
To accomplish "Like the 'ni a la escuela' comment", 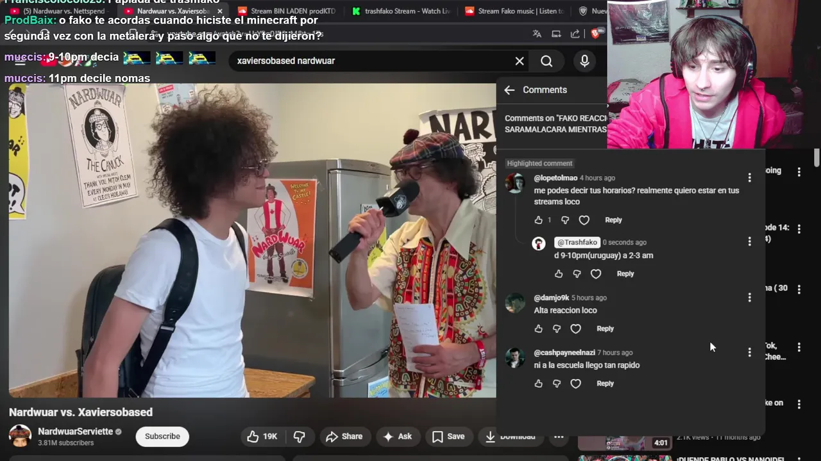I will [x=538, y=384].
